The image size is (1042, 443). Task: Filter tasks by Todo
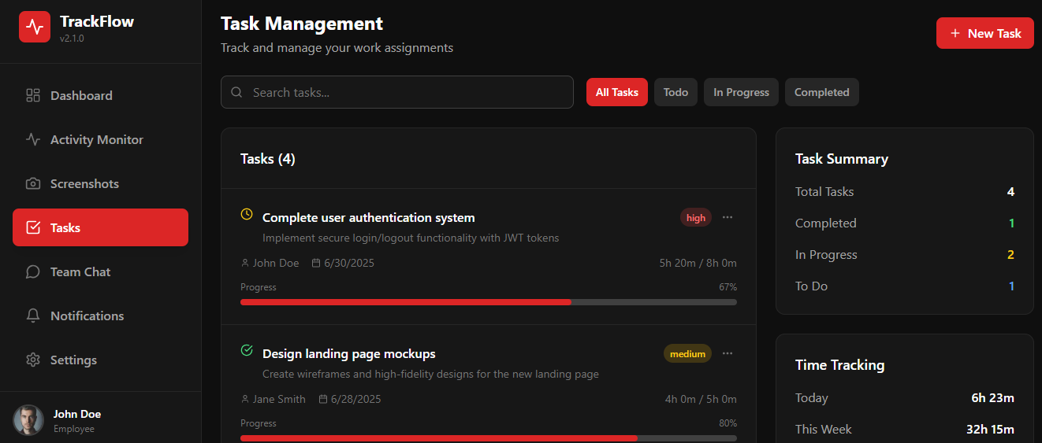coord(675,92)
